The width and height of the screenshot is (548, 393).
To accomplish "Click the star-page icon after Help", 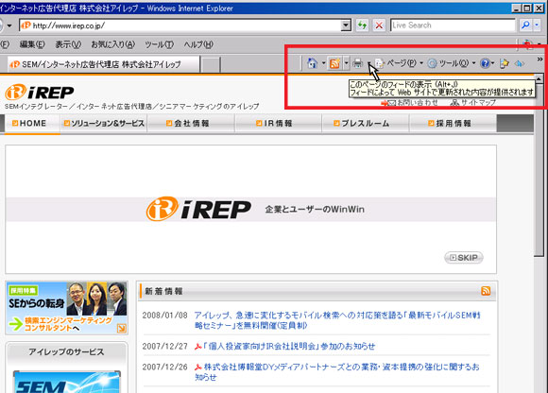I will pos(504,63).
